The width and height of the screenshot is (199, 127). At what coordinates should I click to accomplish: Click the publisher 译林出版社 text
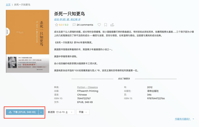(153, 91)
